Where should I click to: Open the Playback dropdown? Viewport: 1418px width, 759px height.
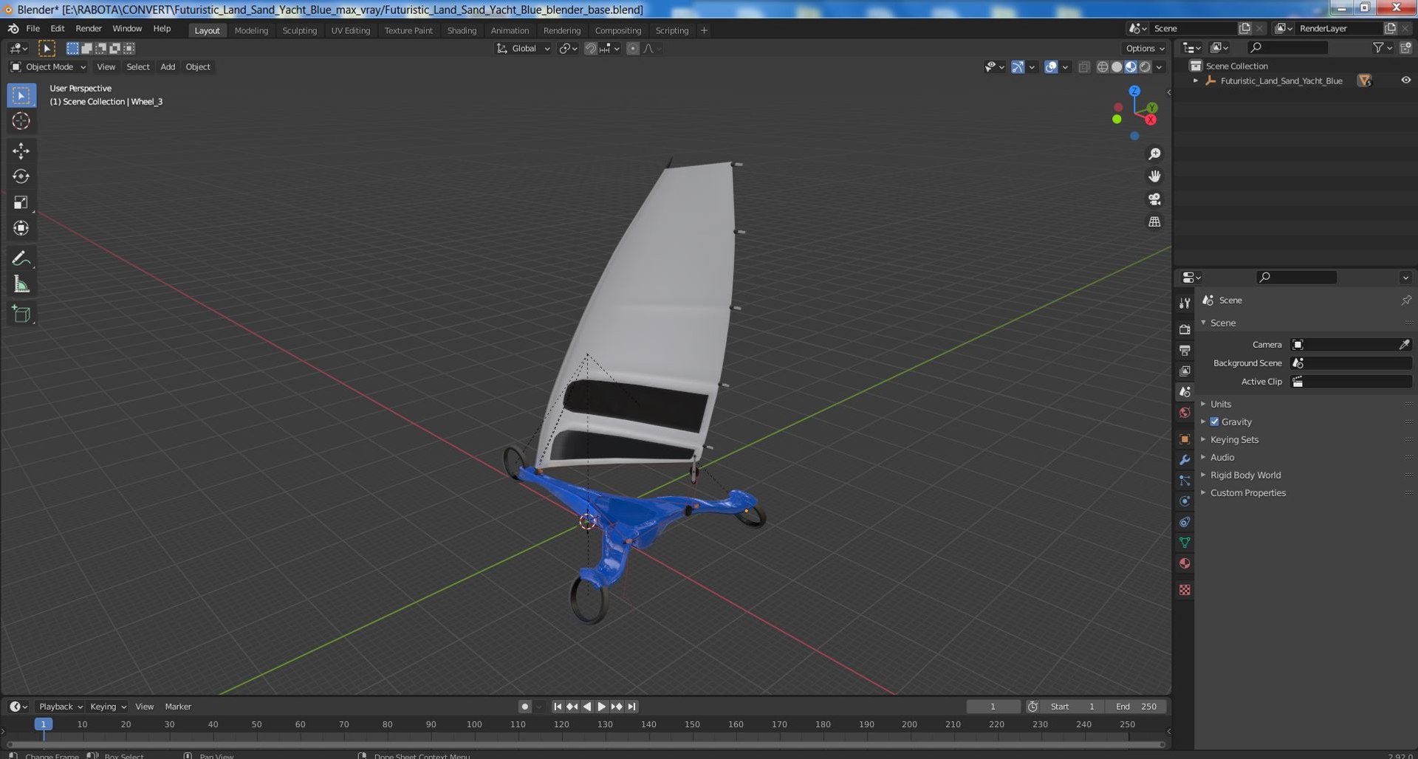coord(60,707)
